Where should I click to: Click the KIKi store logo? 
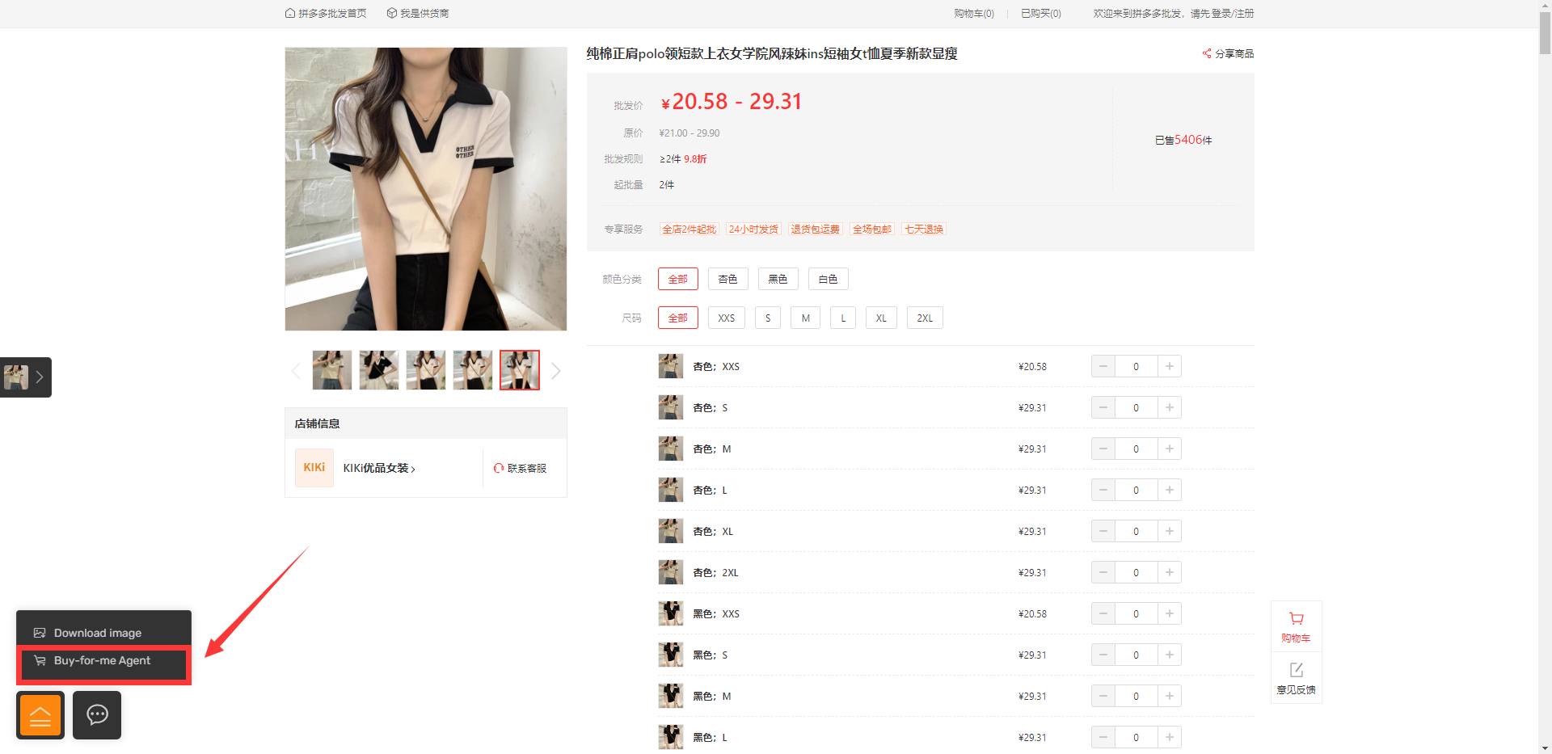click(x=314, y=468)
